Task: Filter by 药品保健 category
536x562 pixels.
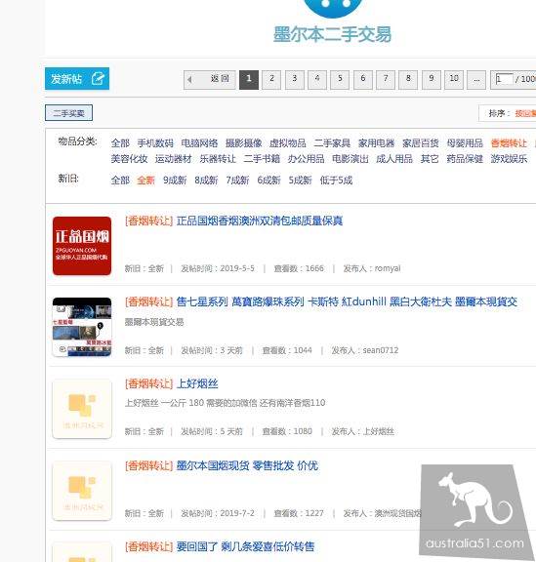Action: click(x=465, y=159)
